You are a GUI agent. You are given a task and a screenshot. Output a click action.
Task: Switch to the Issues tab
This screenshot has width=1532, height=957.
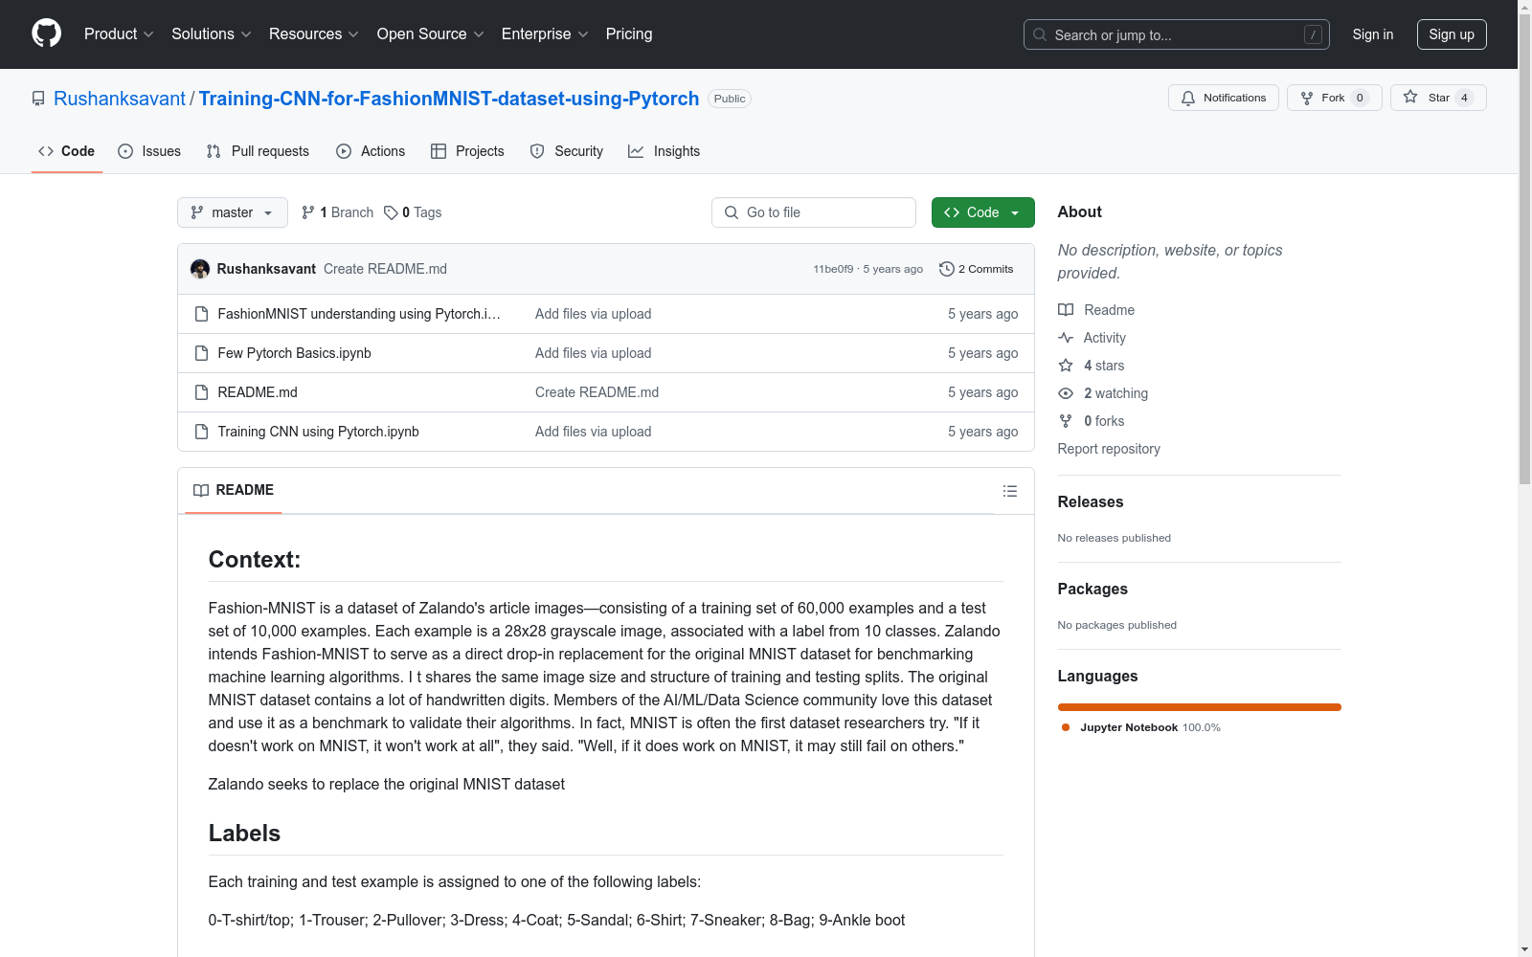click(149, 151)
